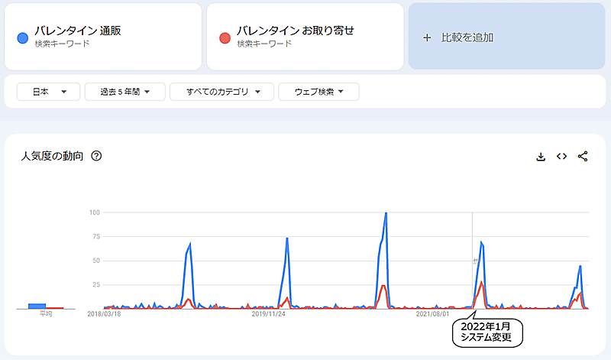Screen dimensions: 611x360
Task: Click the 比較を追加 button
Action: click(x=467, y=37)
